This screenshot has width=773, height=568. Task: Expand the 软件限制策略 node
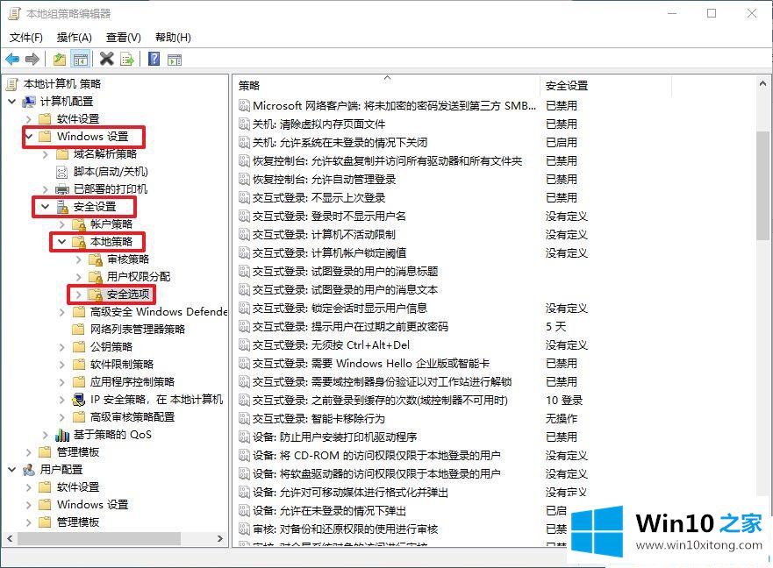pos(62,365)
